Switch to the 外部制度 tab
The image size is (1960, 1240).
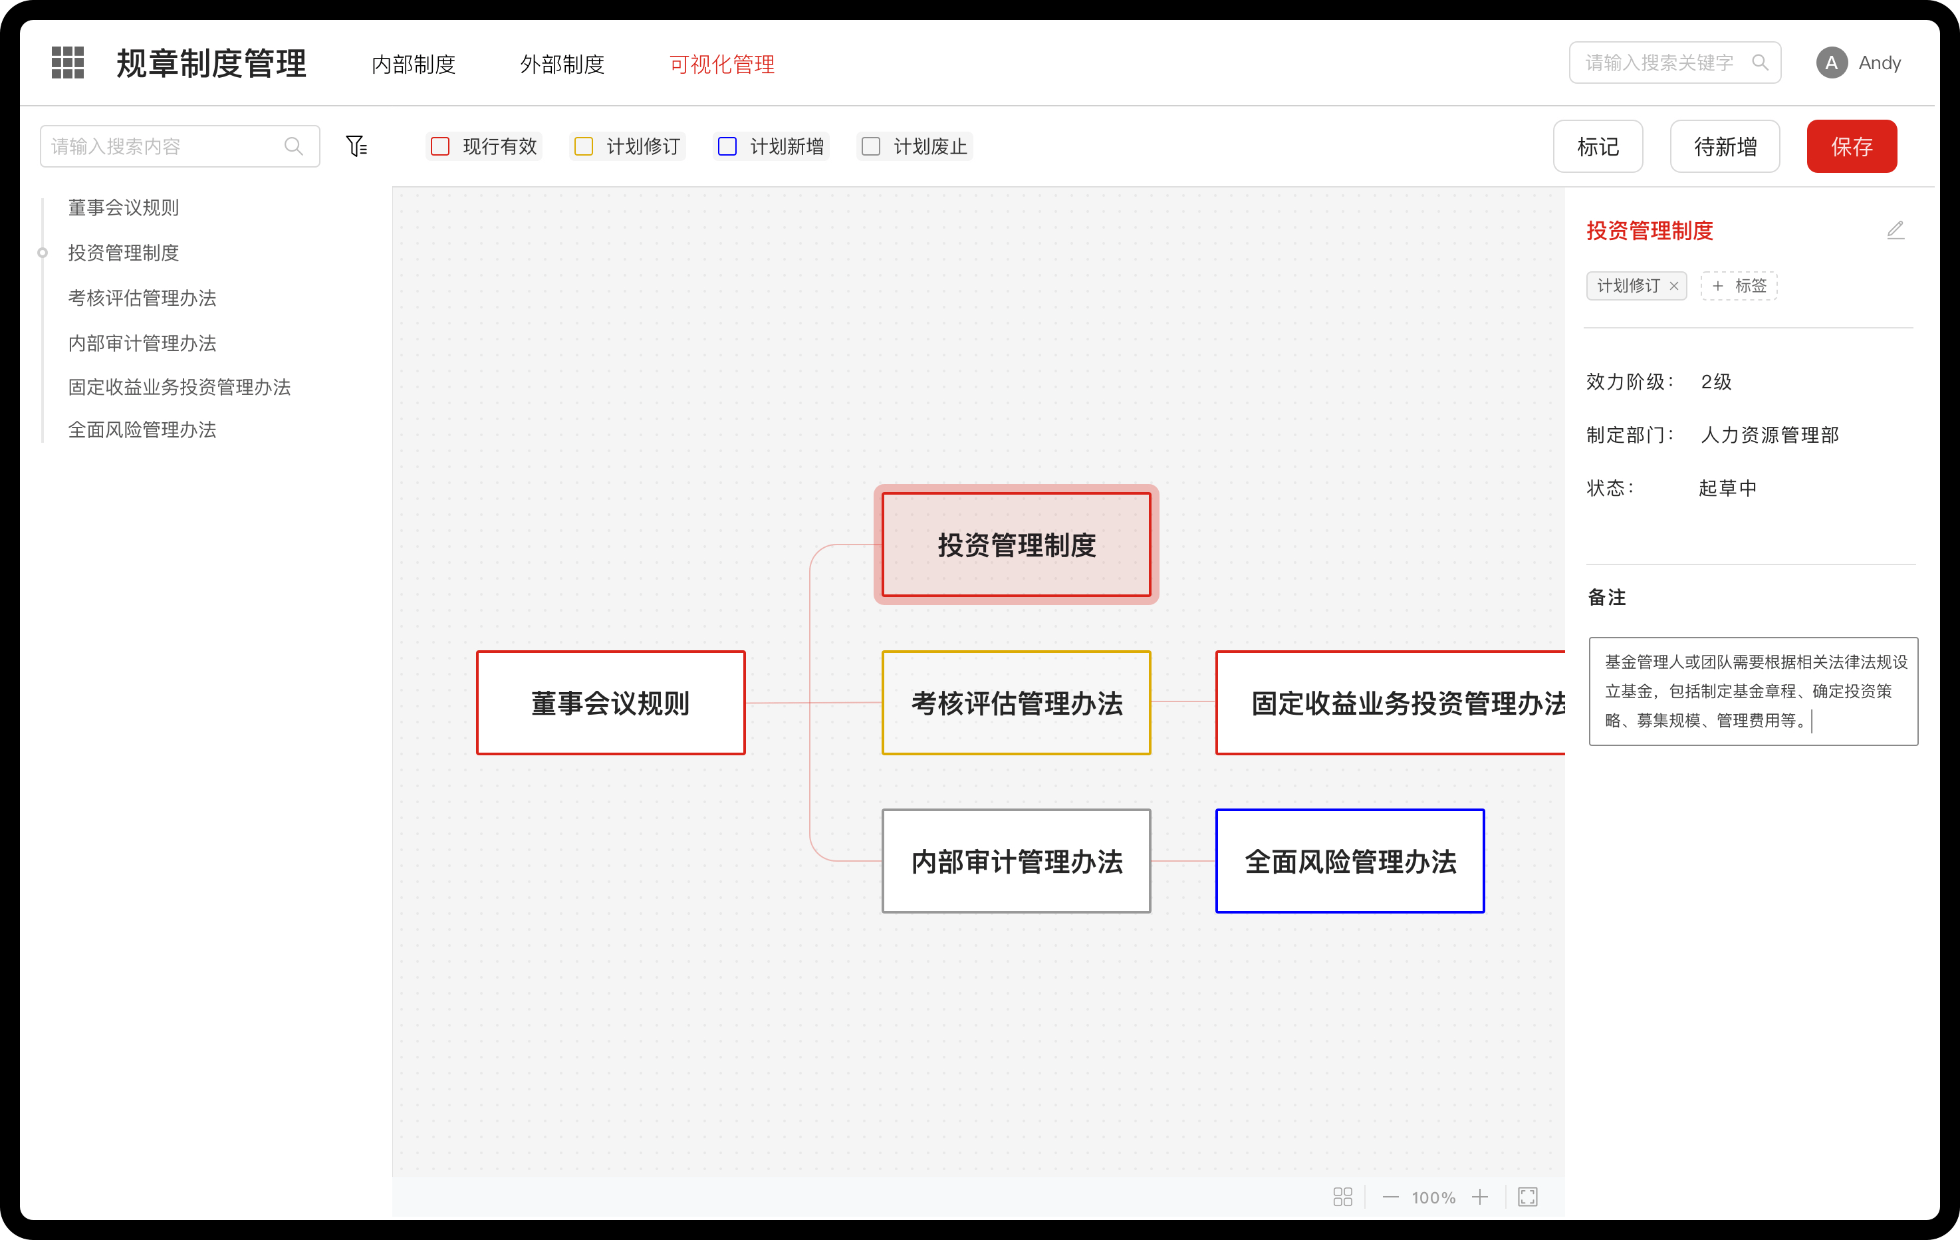coord(562,64)
